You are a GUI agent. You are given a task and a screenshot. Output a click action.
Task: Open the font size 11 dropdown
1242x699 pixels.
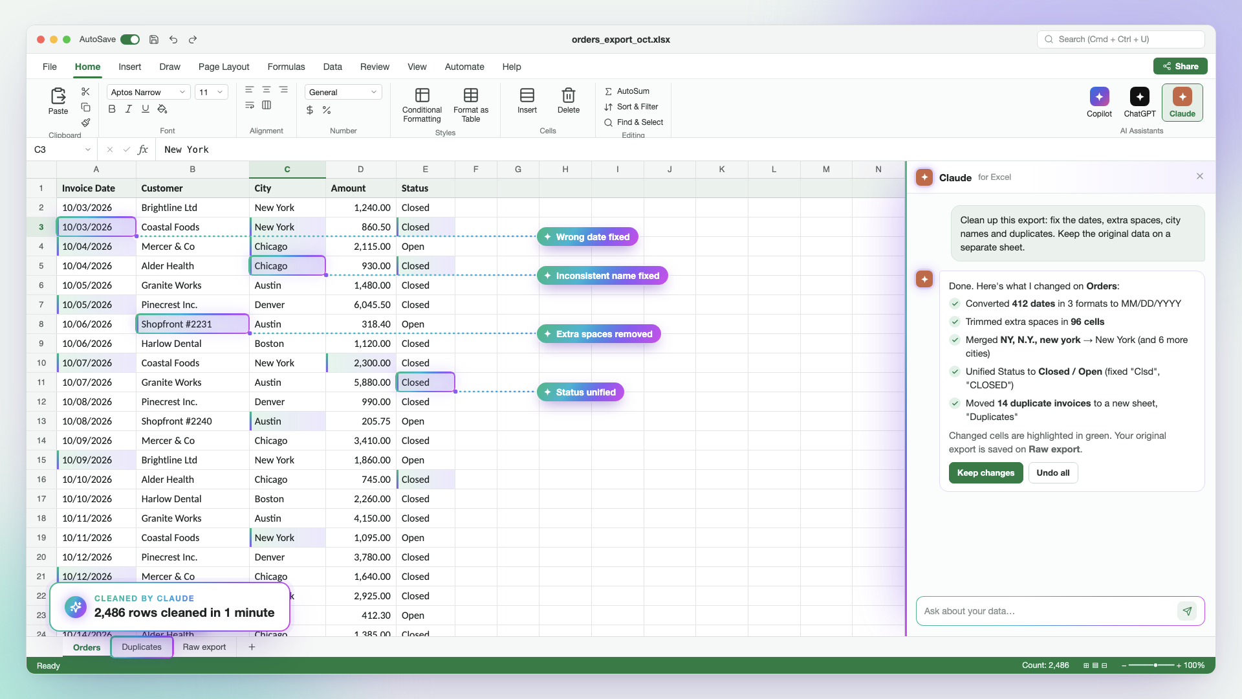(212, 93)
